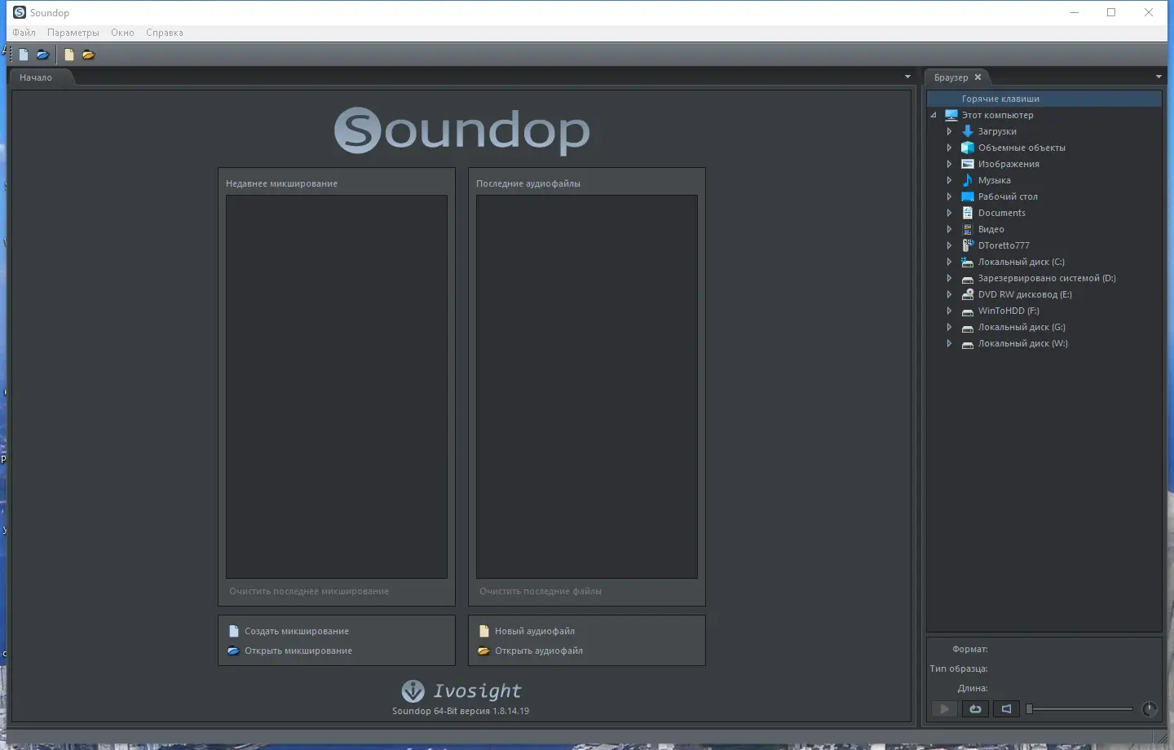This screenshot has height=750, width=1174.
Task: Select the Локальный диск (G:) drive icon
Action: coord(968,328)
